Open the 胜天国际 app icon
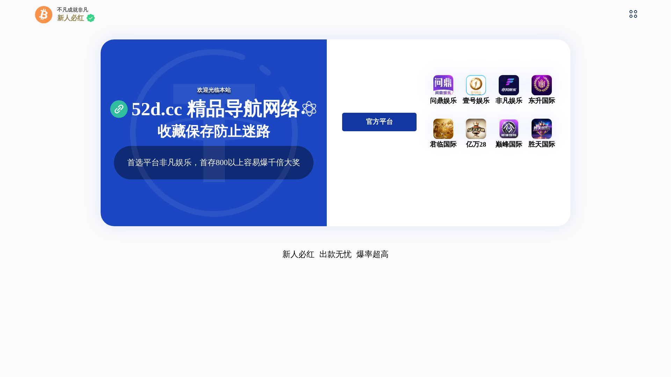The width and height of the screenshot is (671, 377). tap(542, 129)
